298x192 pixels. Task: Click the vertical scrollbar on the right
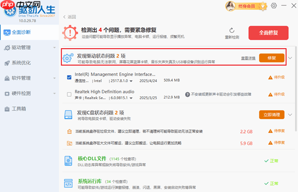pos(296,89)
